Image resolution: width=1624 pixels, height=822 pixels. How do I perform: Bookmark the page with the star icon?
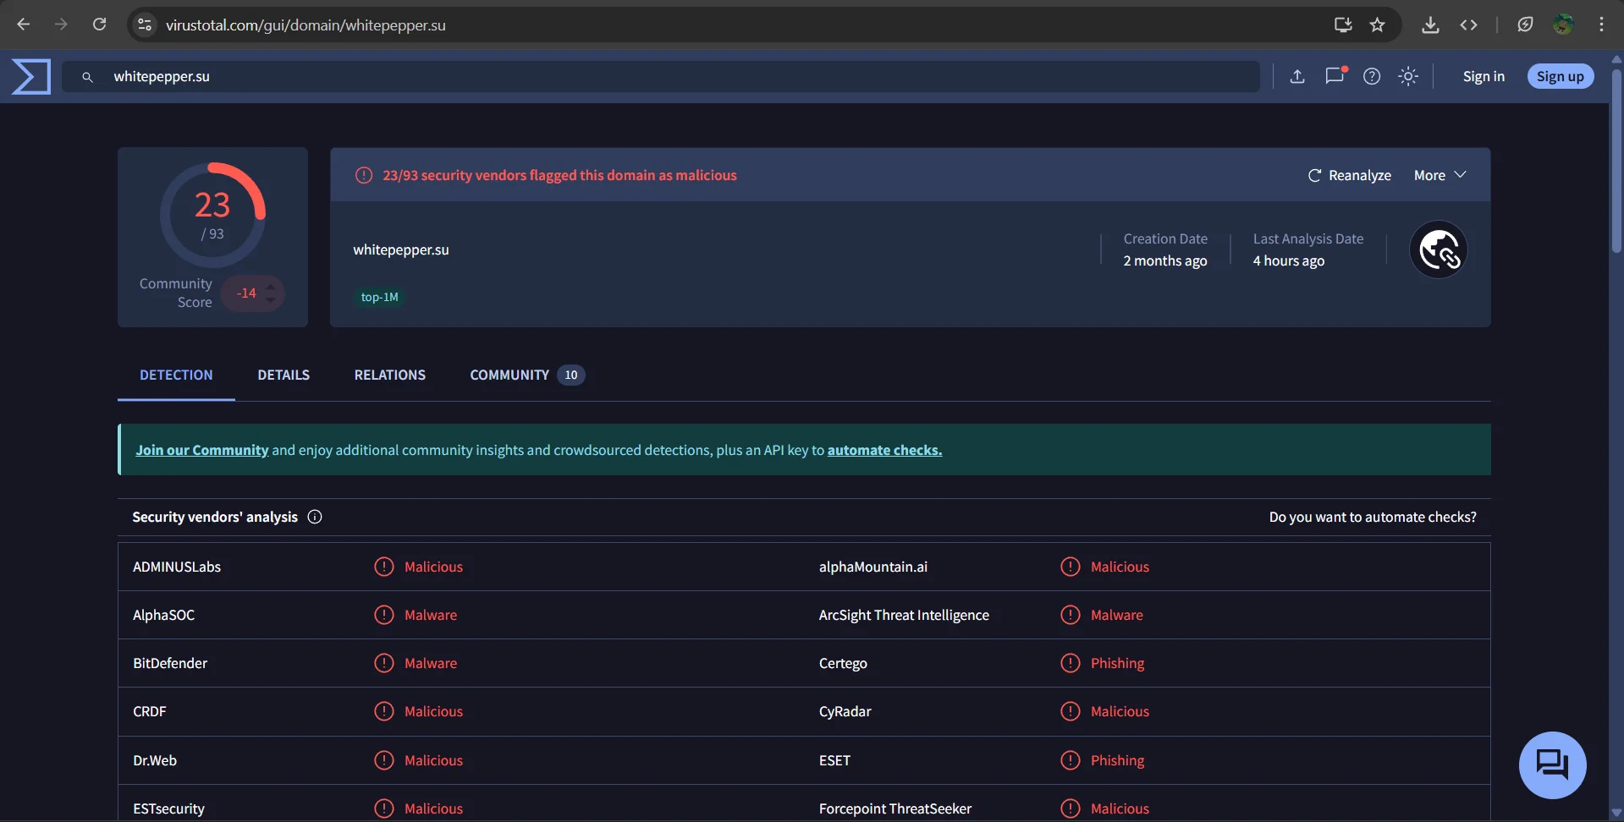click(1377, 25)
